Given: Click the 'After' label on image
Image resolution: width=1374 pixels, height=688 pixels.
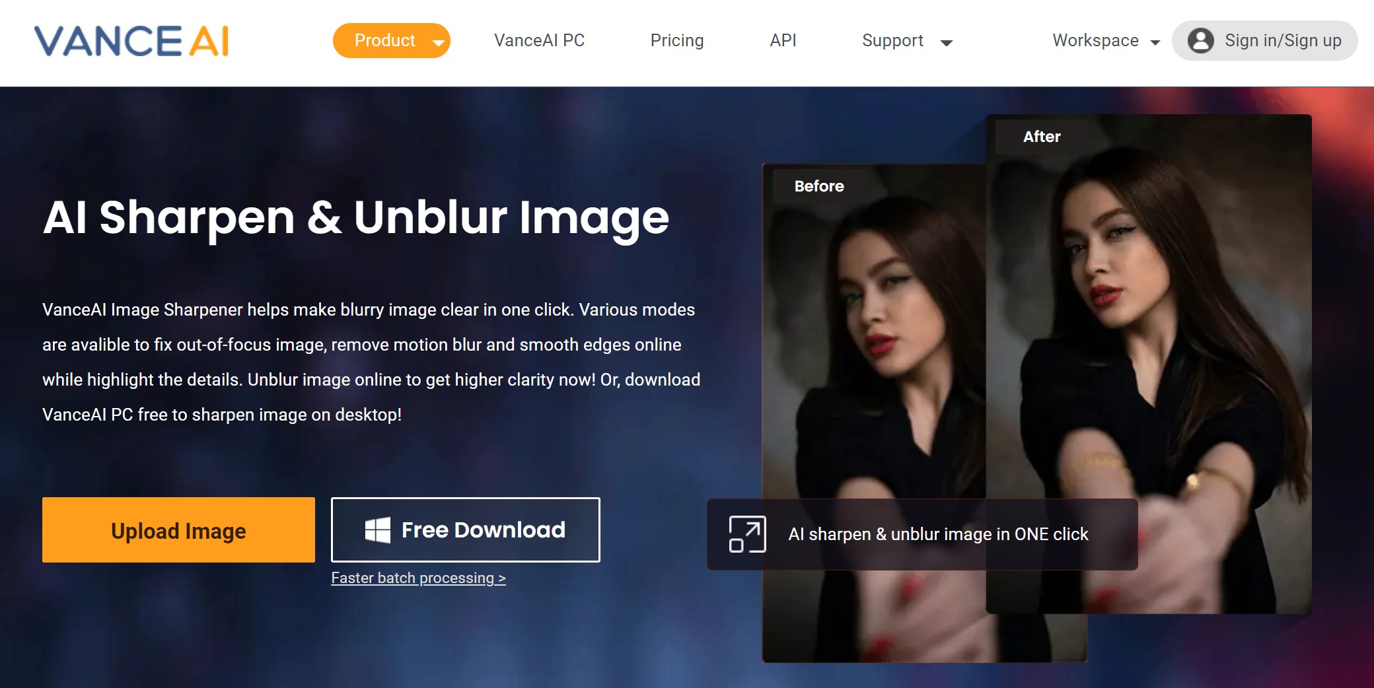Looking at the screenshot, I should 1042,137.
